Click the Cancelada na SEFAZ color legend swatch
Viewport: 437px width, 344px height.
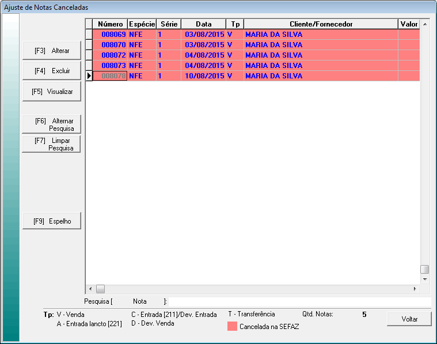coord(233,326)
